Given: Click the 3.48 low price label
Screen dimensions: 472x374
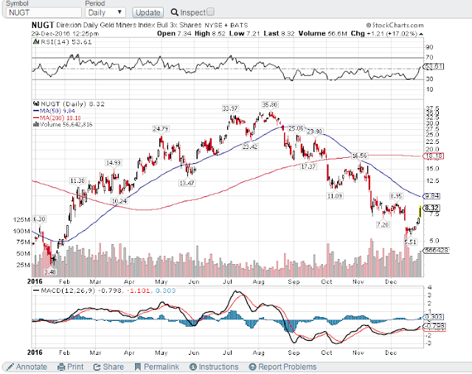Looking at the screenshot, I should coord(50,272).
